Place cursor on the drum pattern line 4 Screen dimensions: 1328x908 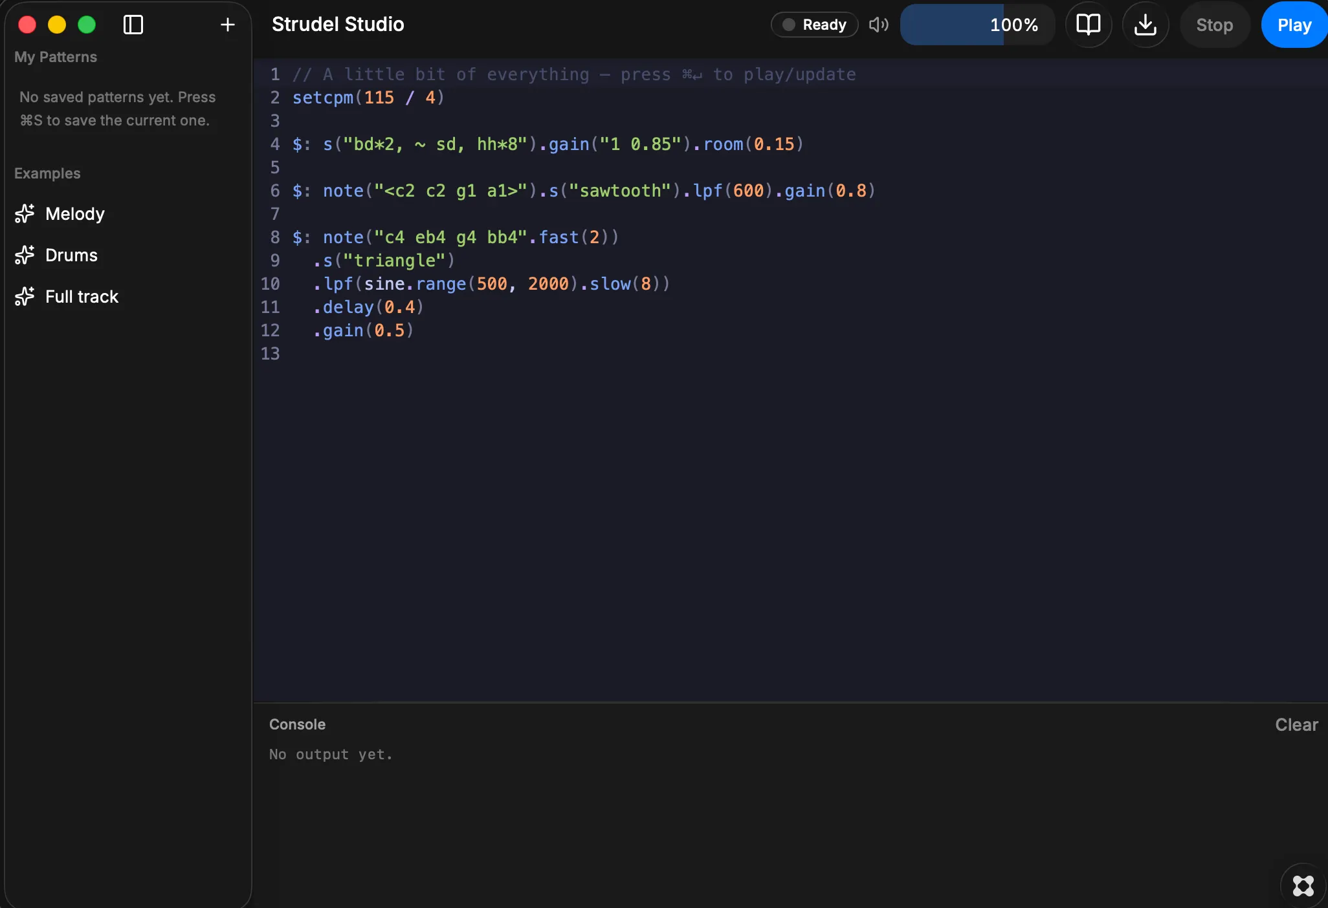pyautogui.click(x=548, y=144)
